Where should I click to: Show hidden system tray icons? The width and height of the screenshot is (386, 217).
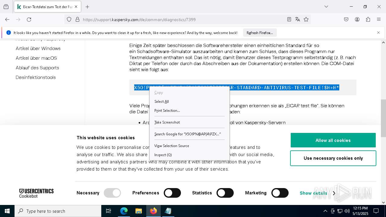coord(325,211)
